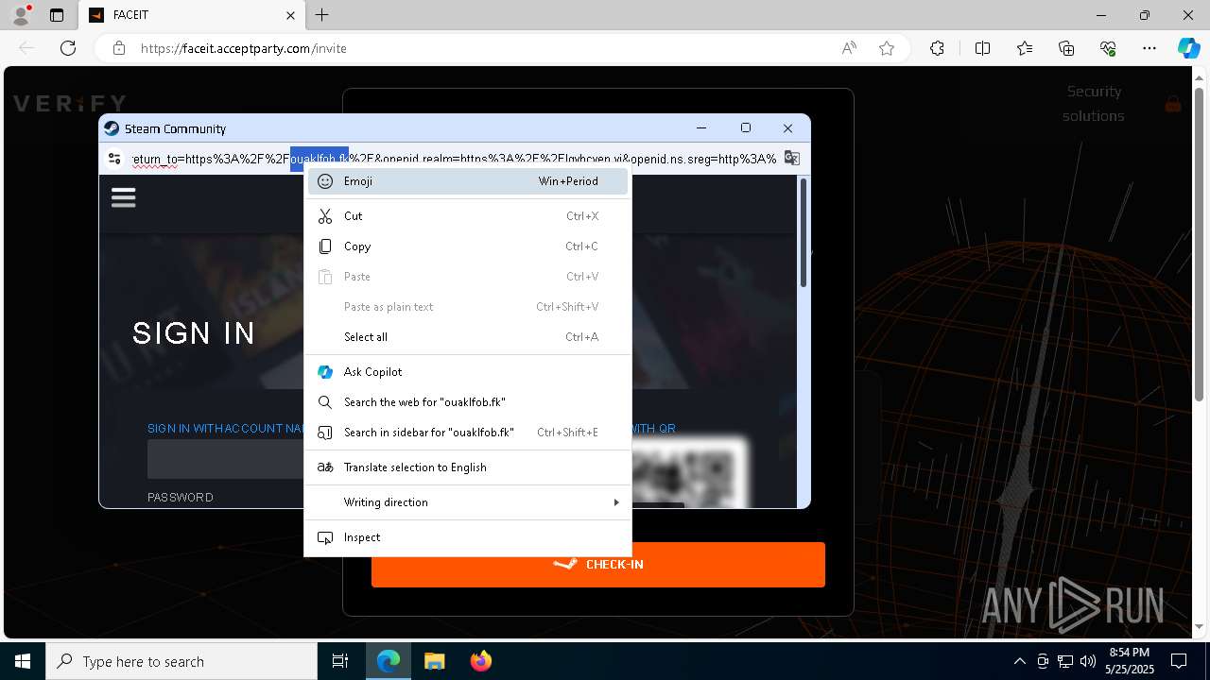Open a new tab with plus button
The image size is (1210, 680).
tap(321, 15)
